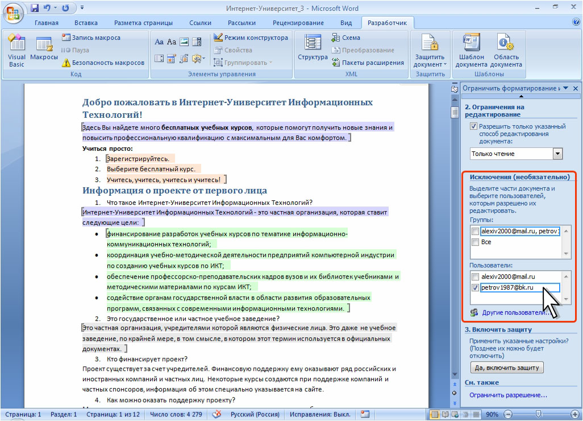583x421 pixels.
Task: Insert a drop-down list content control
Action: [159, 59]
